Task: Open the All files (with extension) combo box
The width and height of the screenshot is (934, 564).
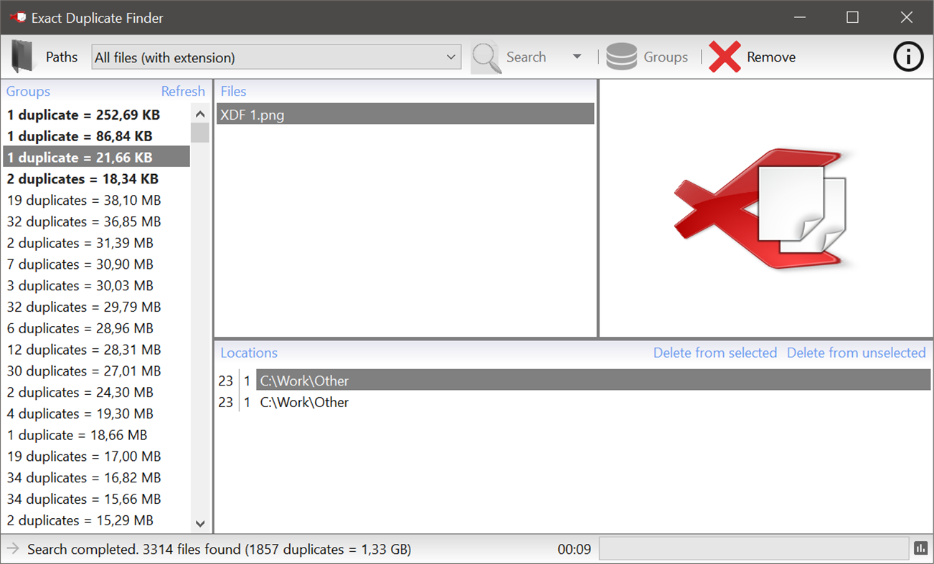Action: click(276, 57)
